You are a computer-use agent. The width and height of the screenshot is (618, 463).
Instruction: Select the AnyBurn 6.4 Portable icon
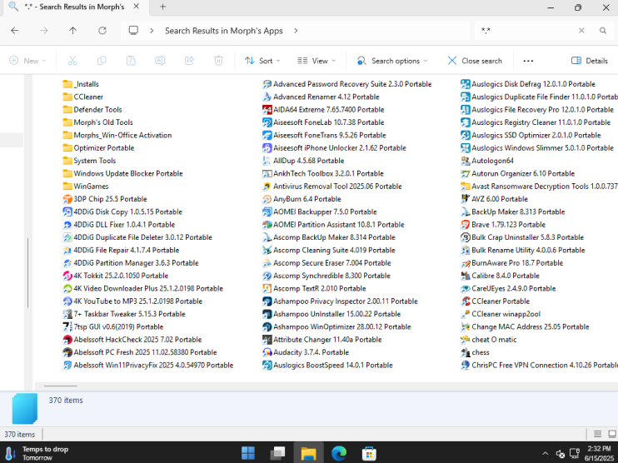267,199
